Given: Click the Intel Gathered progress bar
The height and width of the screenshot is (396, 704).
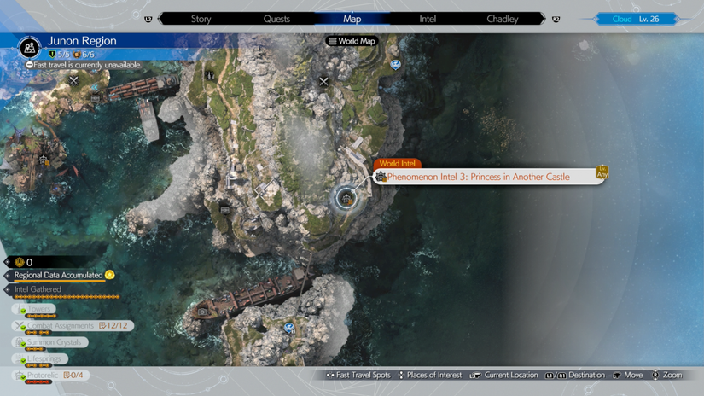Looking at the screenshot, I should 67,298.
